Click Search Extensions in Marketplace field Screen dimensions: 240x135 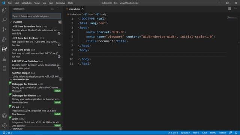[x=36, y=16]
